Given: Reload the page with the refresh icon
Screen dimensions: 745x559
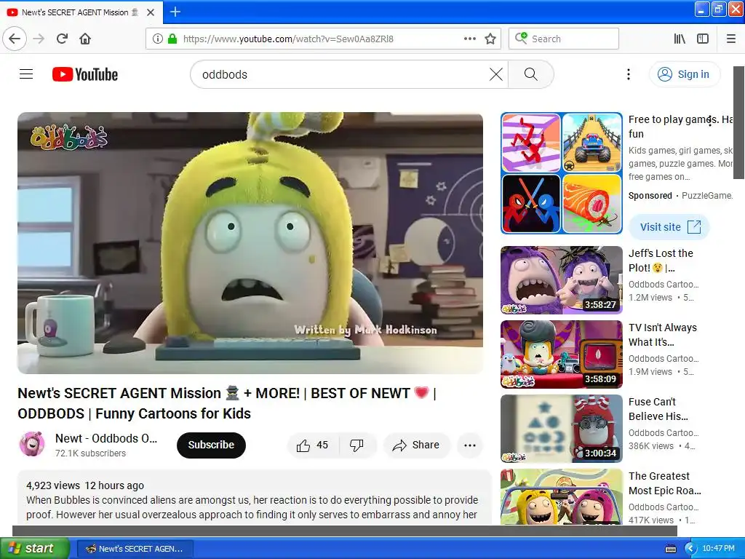Looking at the screenshot, I should coord(62,39).
